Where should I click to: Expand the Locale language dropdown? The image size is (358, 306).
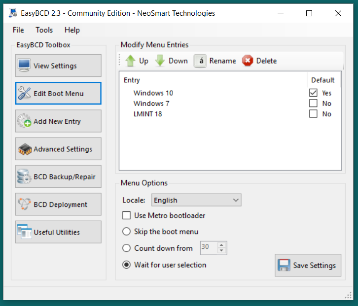[x=195, y=200]
